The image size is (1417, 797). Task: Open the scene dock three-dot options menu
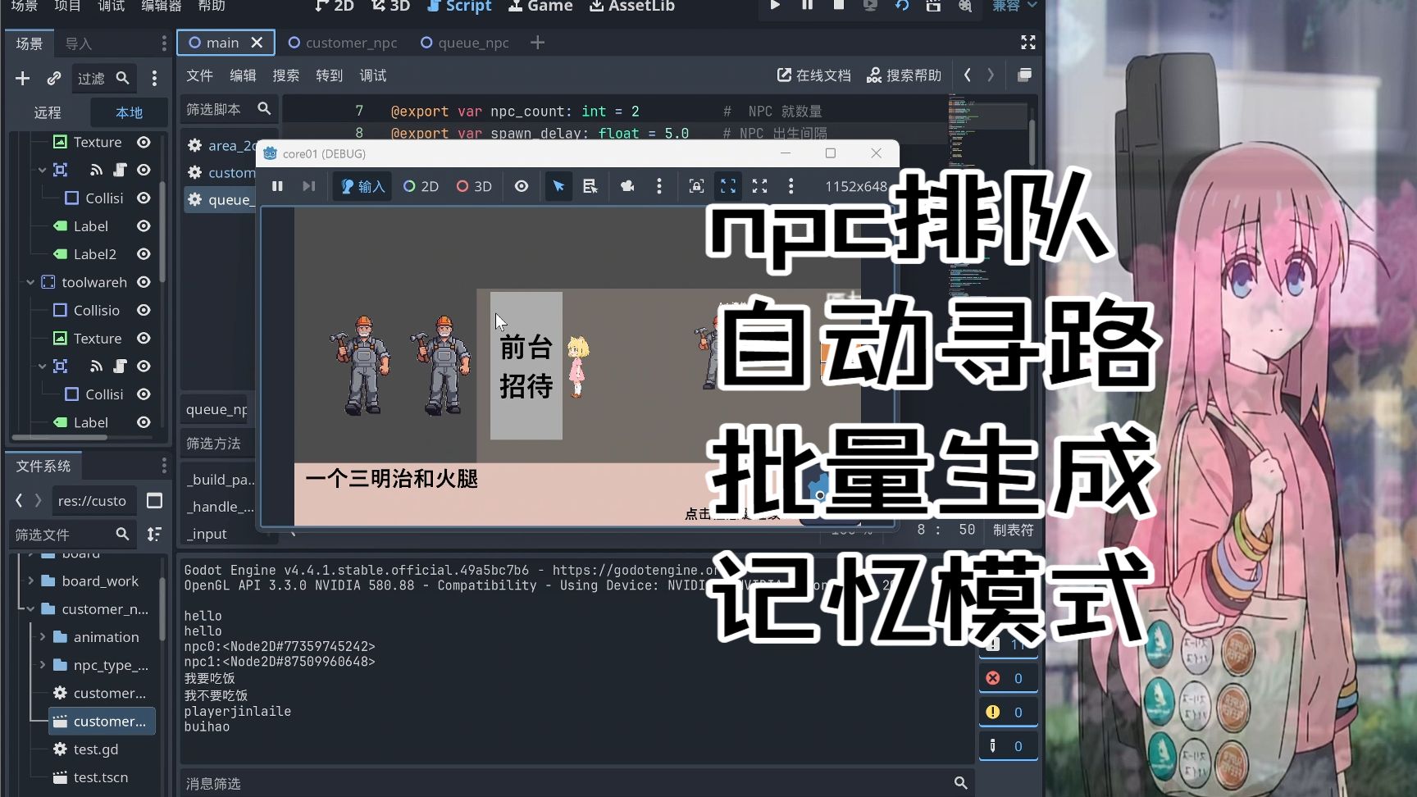[x=154, y=78]
